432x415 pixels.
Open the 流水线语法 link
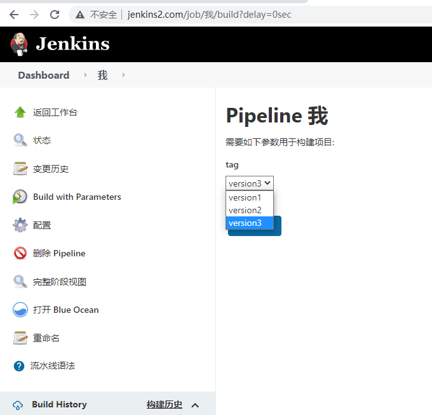coord(53,366)
